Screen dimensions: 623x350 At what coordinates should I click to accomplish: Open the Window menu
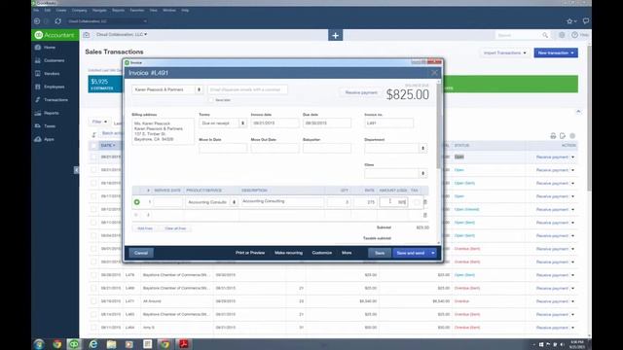pos(168,10)
